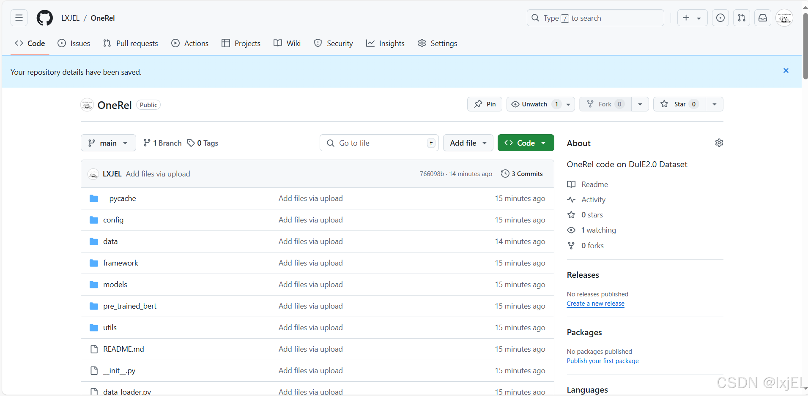Image resolution: width=808 pixels, height=396 pixels.
Task: Open the notifications inbox icon
Action: point(763,18)
